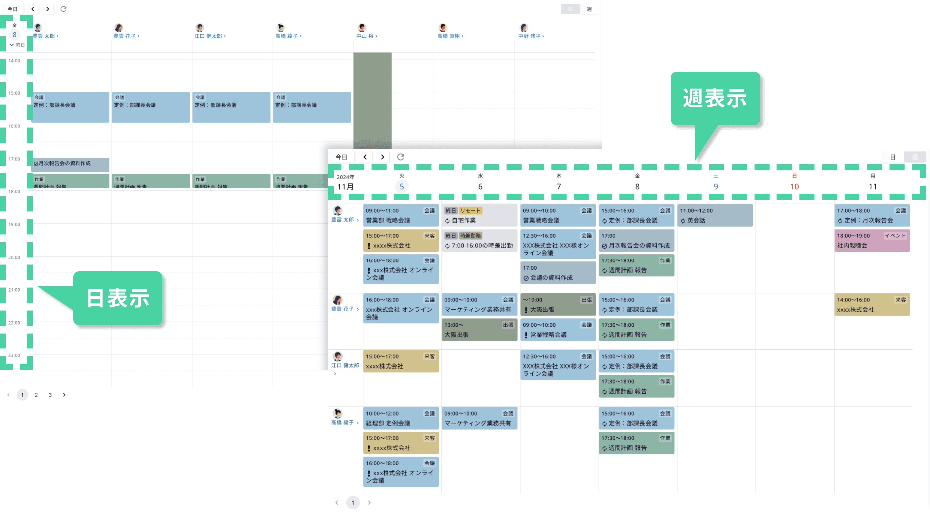Open 自宅作業 remote all-day event
This screenshot has width=930, height=519.
pos(479,215)
